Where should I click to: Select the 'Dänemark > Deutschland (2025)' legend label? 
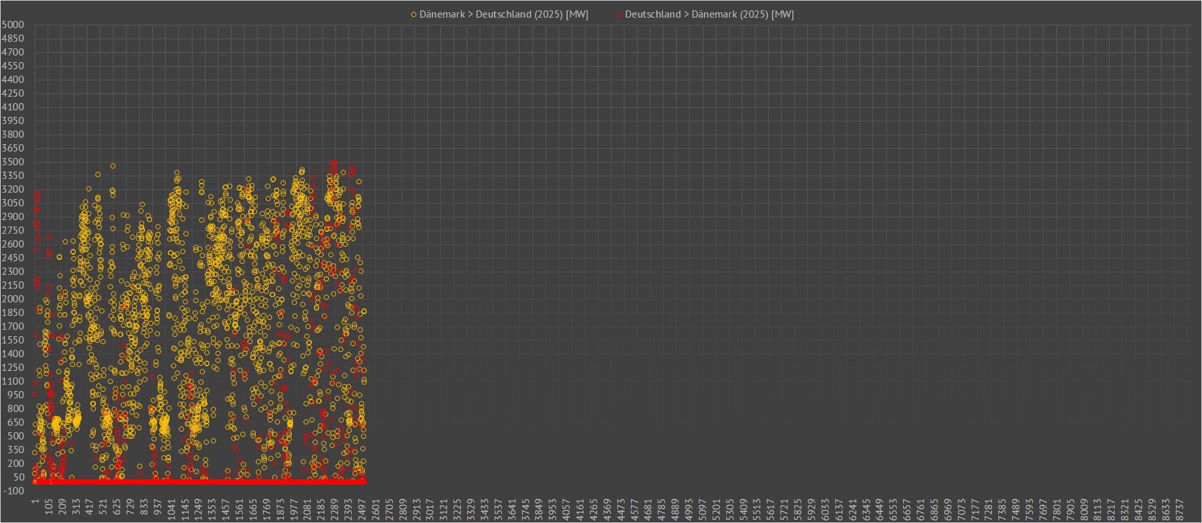coord(503,14)
